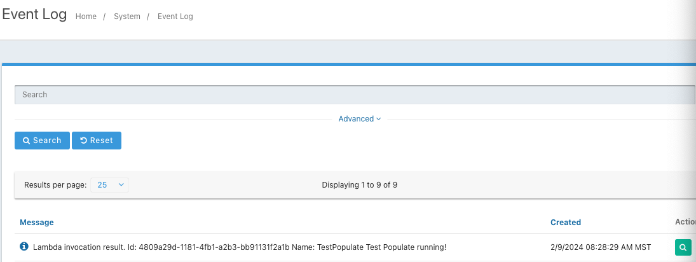Click the Event Log breadcrumb item

pos(175,17)
